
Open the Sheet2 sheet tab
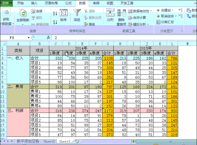(x=49, y=141)
